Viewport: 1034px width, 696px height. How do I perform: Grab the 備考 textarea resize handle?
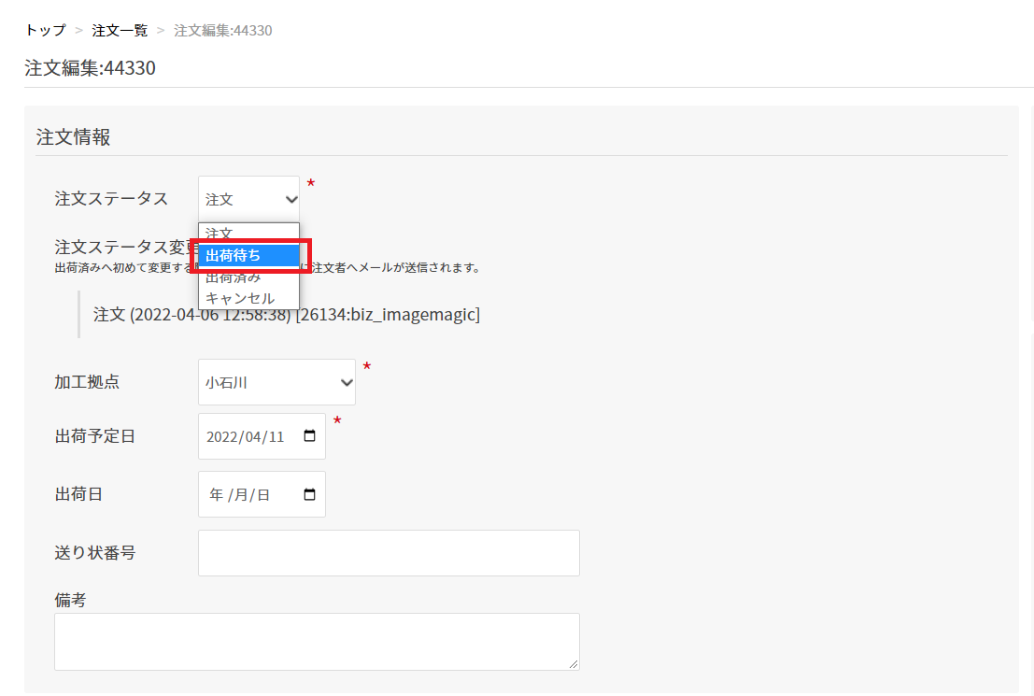coord(574,664)
